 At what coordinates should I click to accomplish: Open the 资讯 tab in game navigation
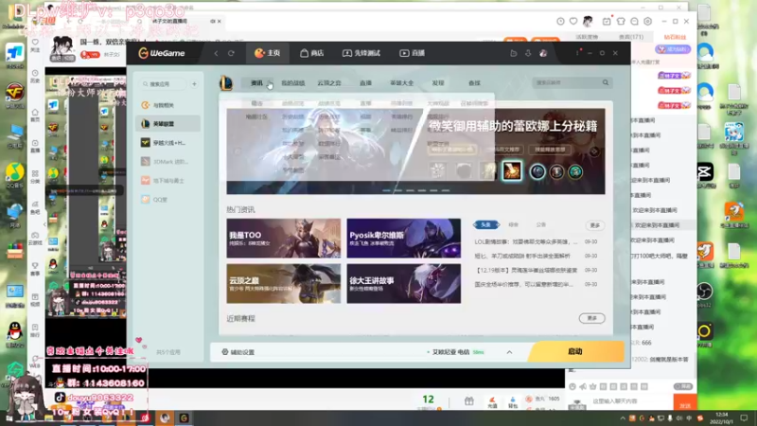point(256,83)
